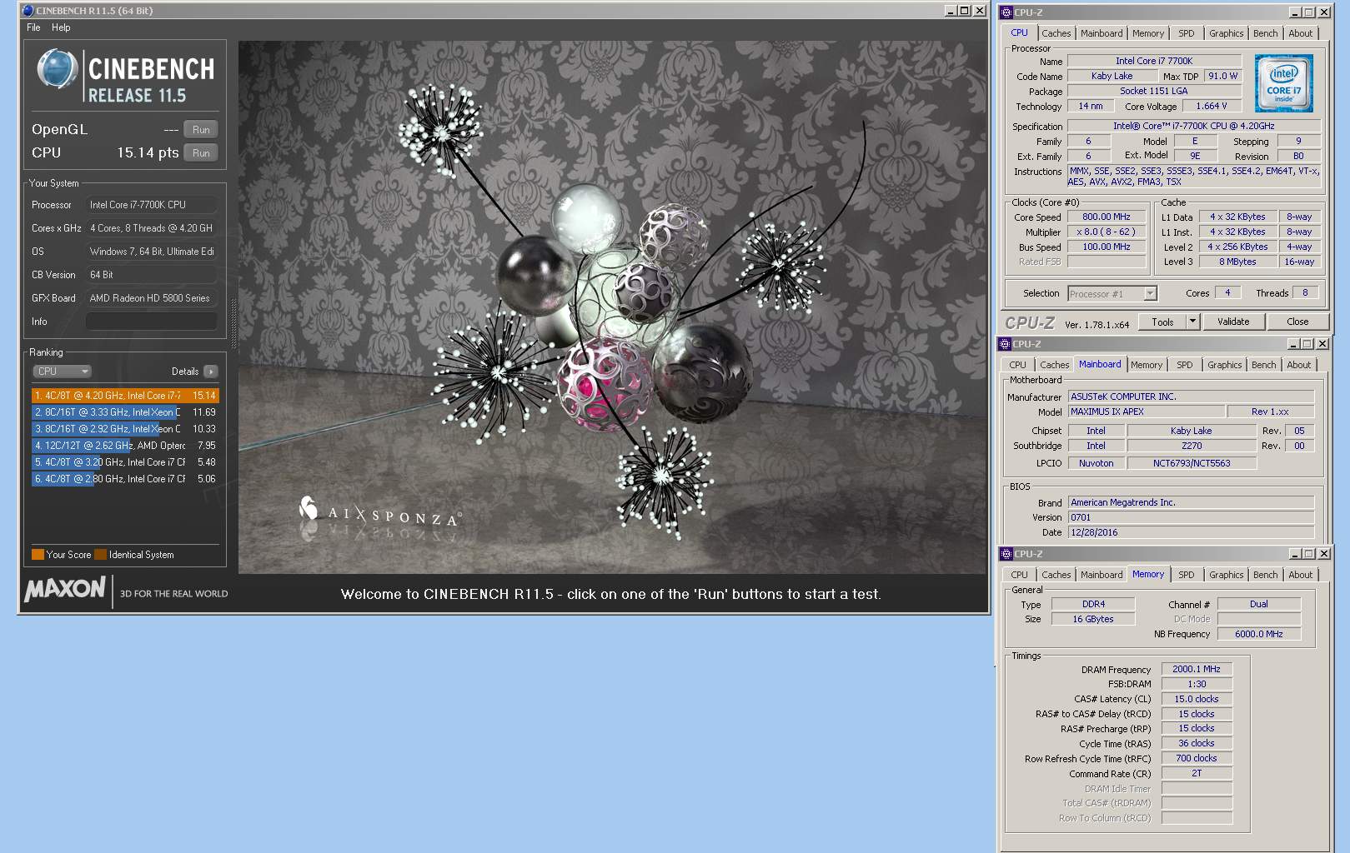Switch to Caches tab in top CPU-Z window
The height and width of the screenshot is (853, 1350).
coord(1056,33)
